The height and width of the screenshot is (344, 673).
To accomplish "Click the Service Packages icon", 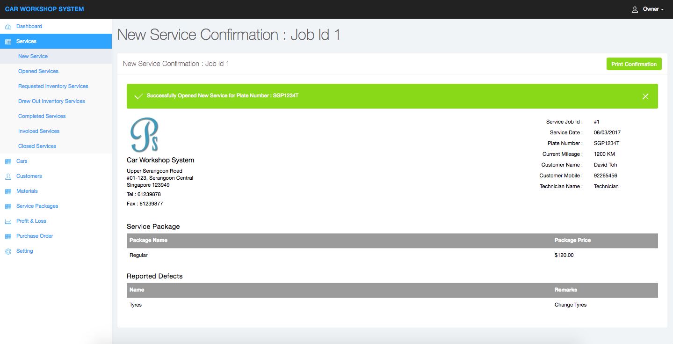I will pyautogui.click(x=8, y=206).
